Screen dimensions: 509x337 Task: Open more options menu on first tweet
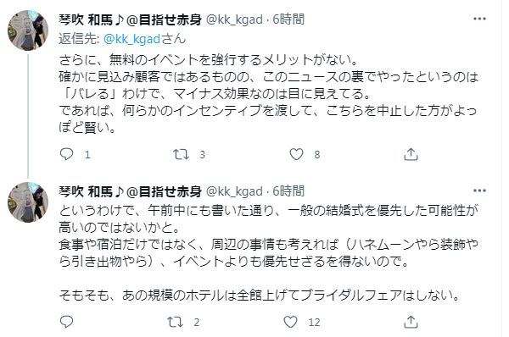pyautogui.click(x=479, y=19)
